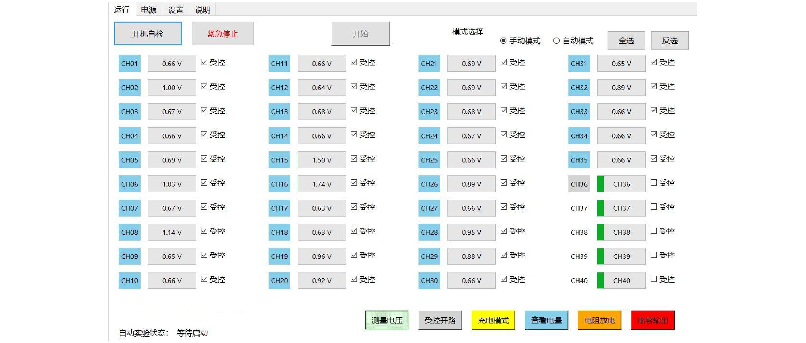Uncheck the 受控 checkbox for CH02
806x343 pixels.
coord(204,86)
